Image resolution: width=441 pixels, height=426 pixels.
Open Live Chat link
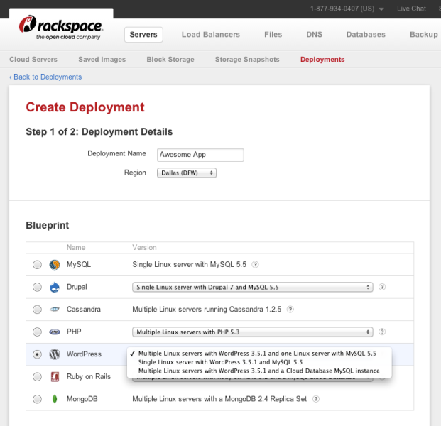pos(411,9)
